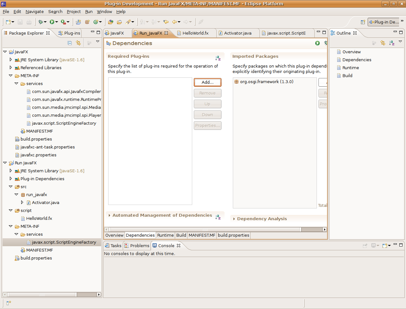
Task: Switch to the Runtime editor tab
Action: 165,235
